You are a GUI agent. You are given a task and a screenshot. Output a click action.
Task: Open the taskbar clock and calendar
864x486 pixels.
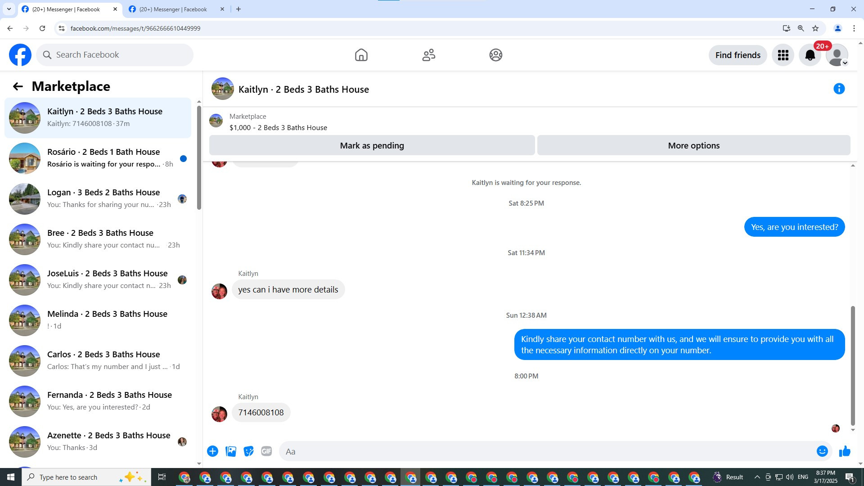[825, 477]
